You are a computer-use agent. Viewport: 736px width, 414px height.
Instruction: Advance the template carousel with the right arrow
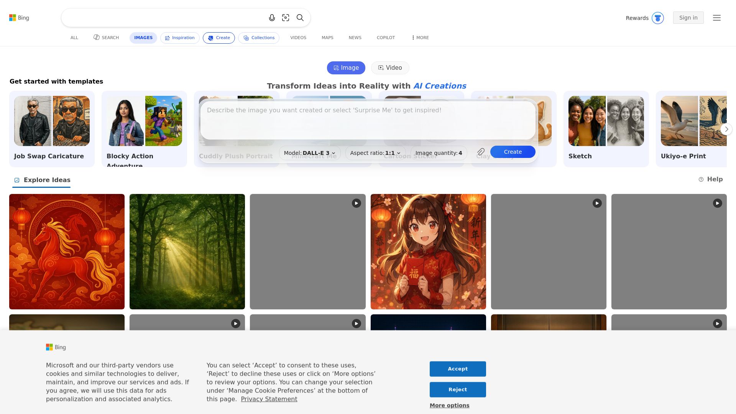(x=726, y=129)
